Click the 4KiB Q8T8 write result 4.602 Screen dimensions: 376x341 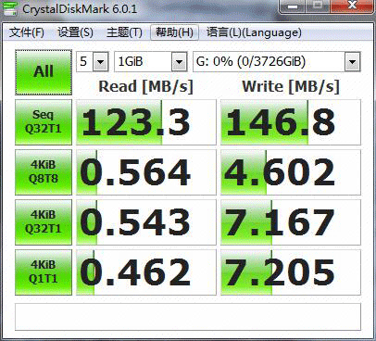pyautogui.click(x=291, y=172)
